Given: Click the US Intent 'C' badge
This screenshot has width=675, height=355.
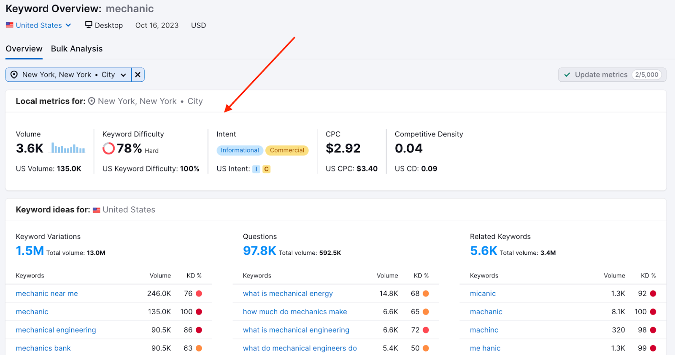Looking at the screenshot, I should point(266,169).
